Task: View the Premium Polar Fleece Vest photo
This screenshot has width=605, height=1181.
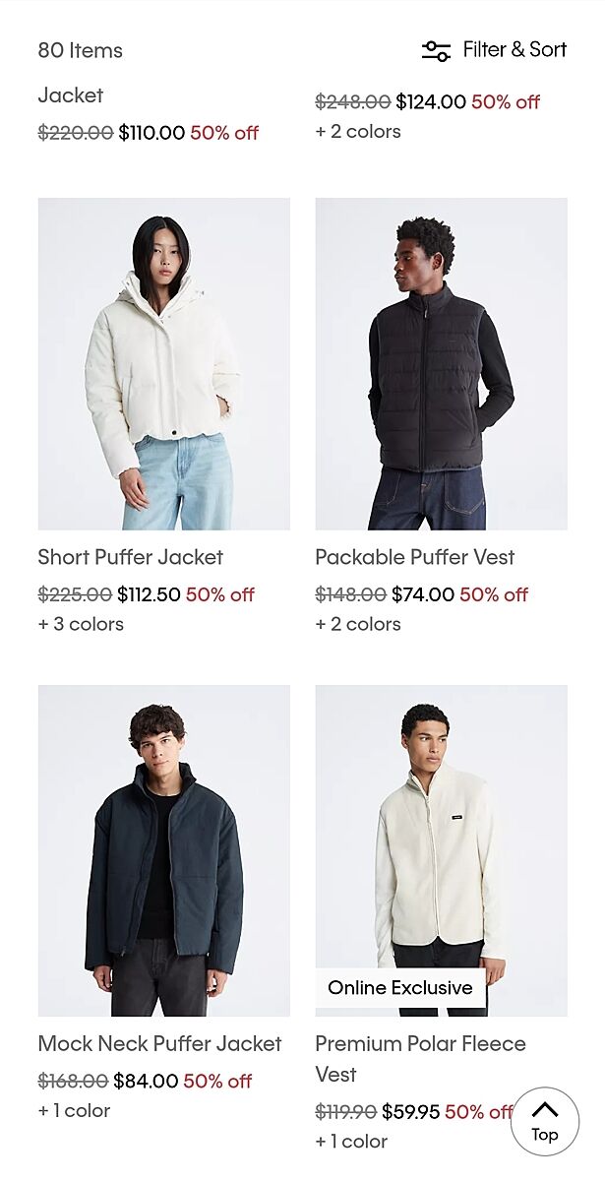Action: click(441, 850)
